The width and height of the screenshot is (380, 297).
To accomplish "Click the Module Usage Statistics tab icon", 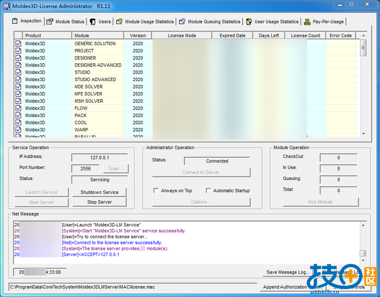I will (119, 22).
